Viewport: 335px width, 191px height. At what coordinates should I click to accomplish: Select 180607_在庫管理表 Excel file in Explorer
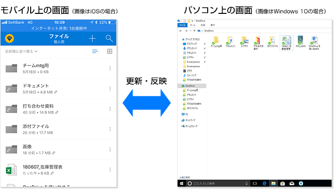point(287,43)
